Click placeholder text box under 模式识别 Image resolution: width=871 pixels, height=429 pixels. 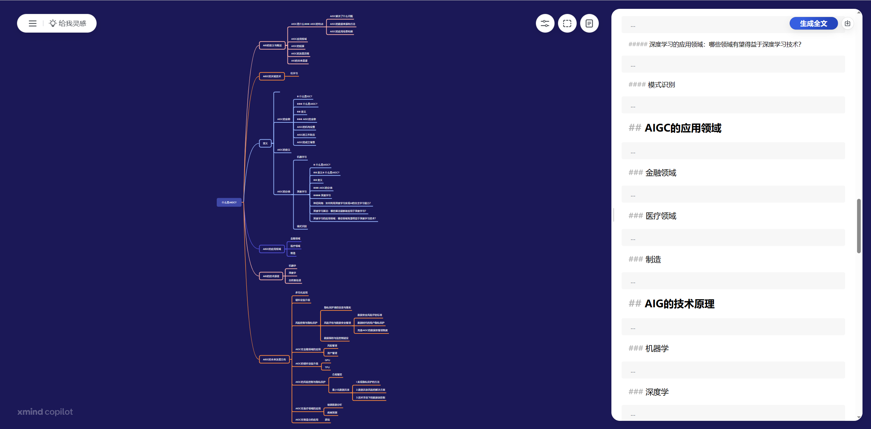tap(733, 105)
